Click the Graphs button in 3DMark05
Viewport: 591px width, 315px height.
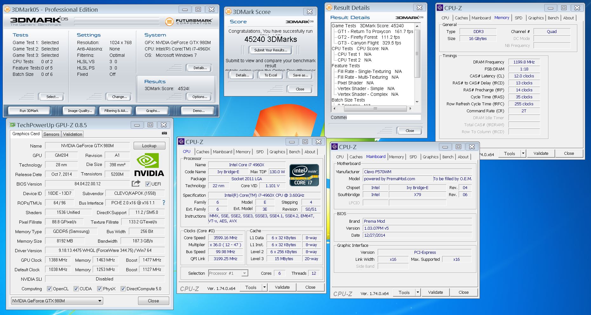click(153, 111)
